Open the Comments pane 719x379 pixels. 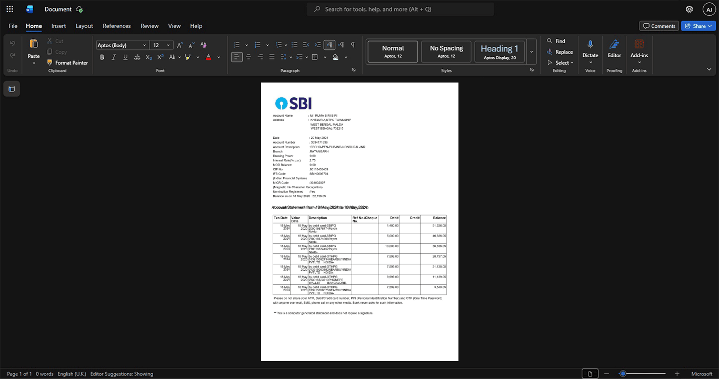pyautogui.click(x=659, y=26)
